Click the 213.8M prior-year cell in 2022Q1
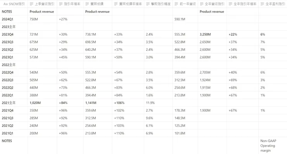Viewport: 287px width, 154px height. pos(180,95)
